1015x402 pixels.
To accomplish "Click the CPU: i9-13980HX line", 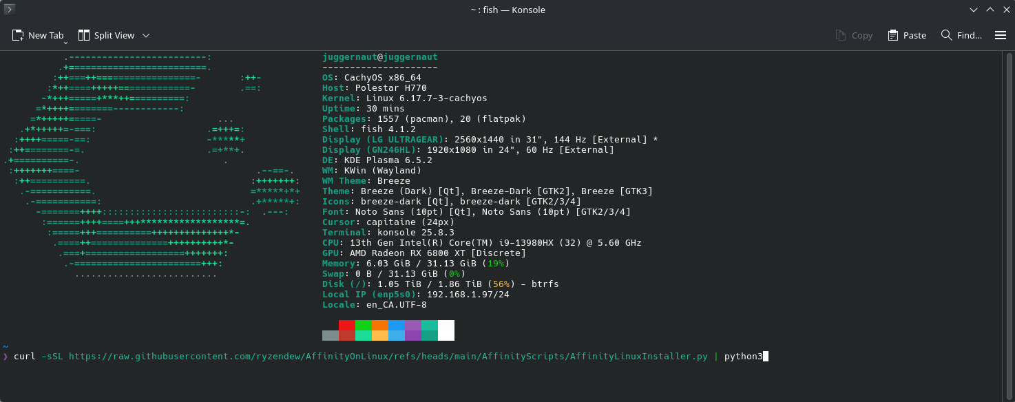I will 482,243.
